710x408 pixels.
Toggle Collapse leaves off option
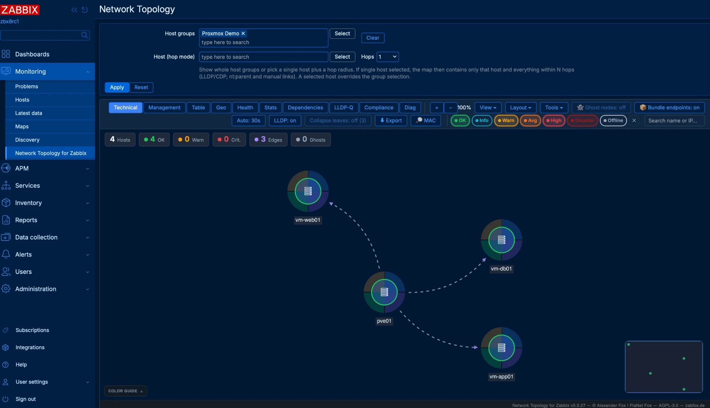pos(338,121)
